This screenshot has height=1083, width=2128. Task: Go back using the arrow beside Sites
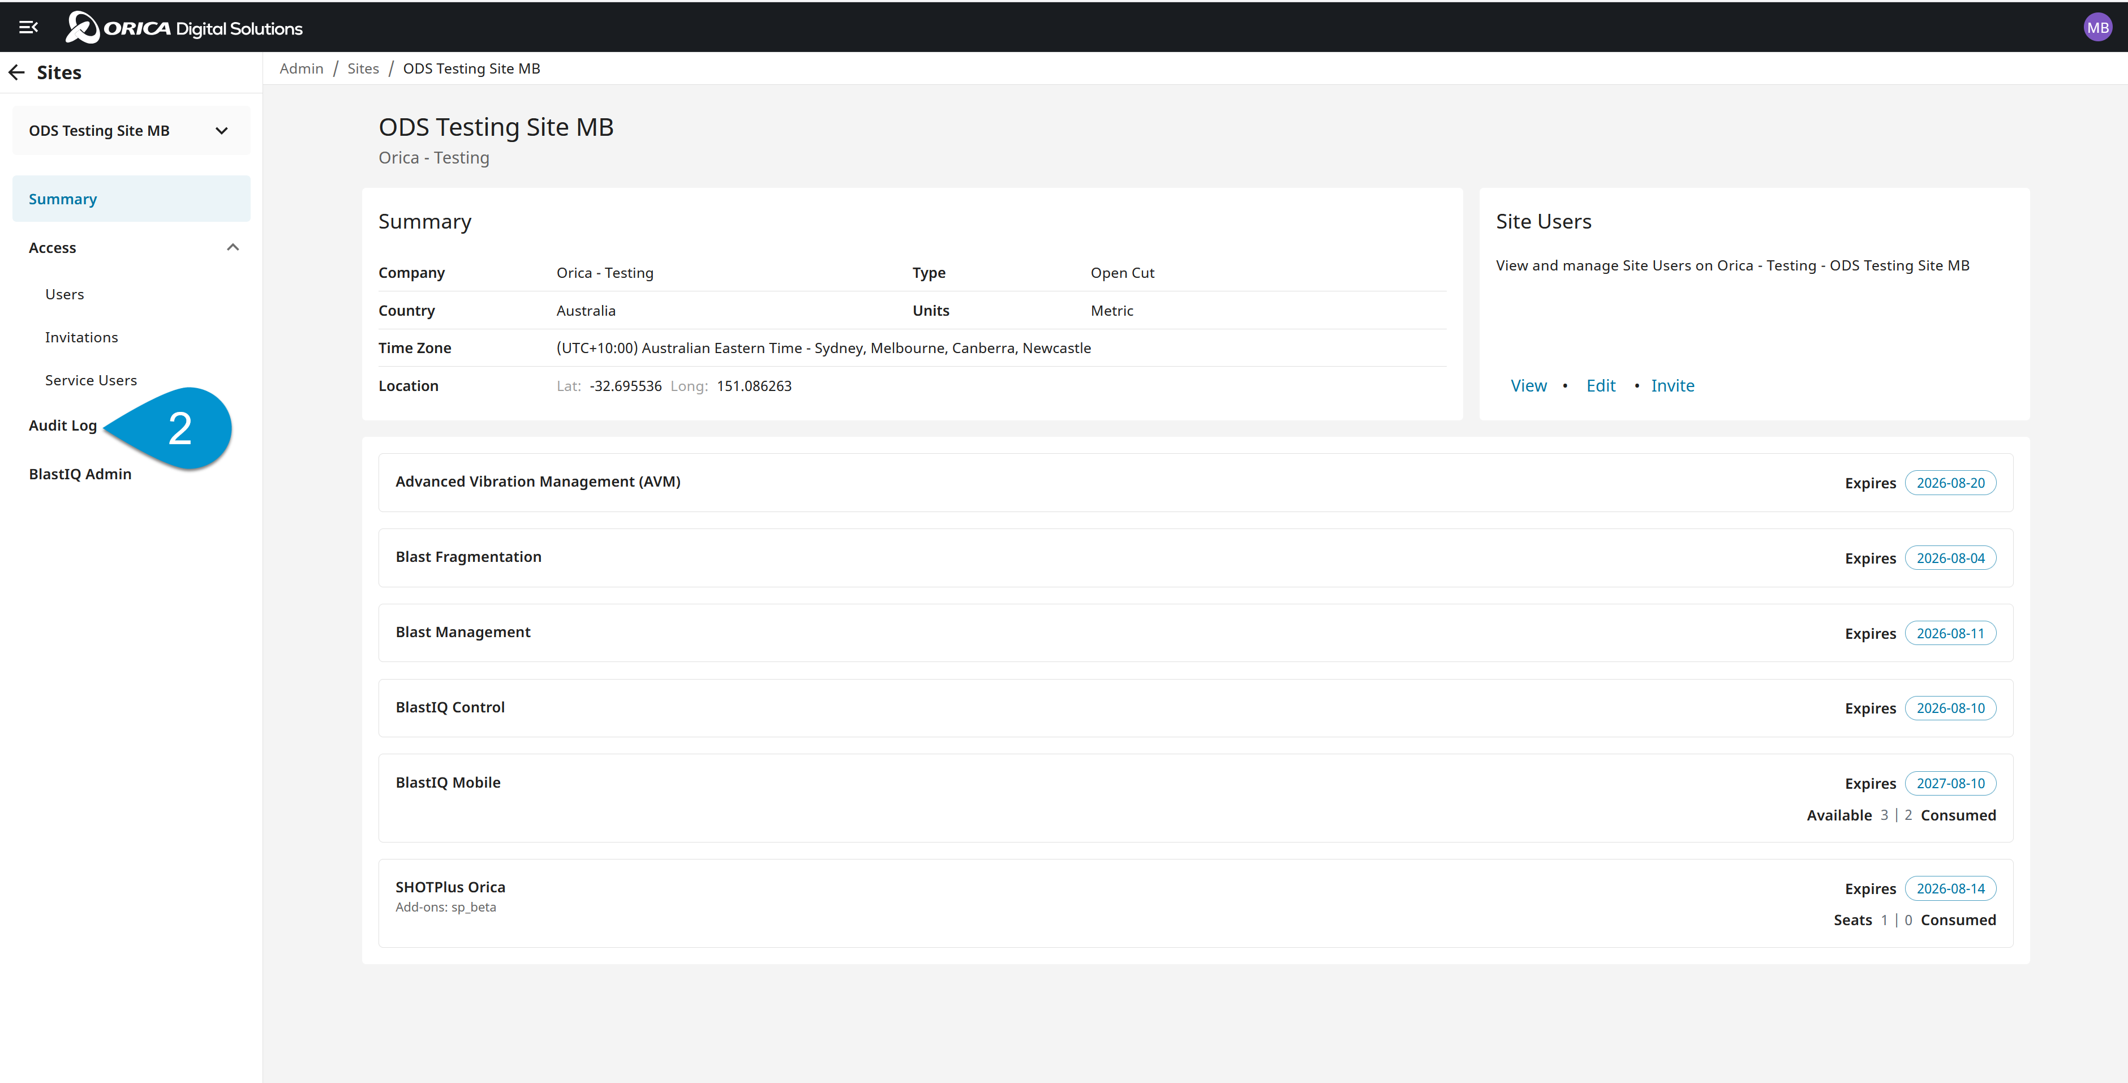[x=16, y=72]
